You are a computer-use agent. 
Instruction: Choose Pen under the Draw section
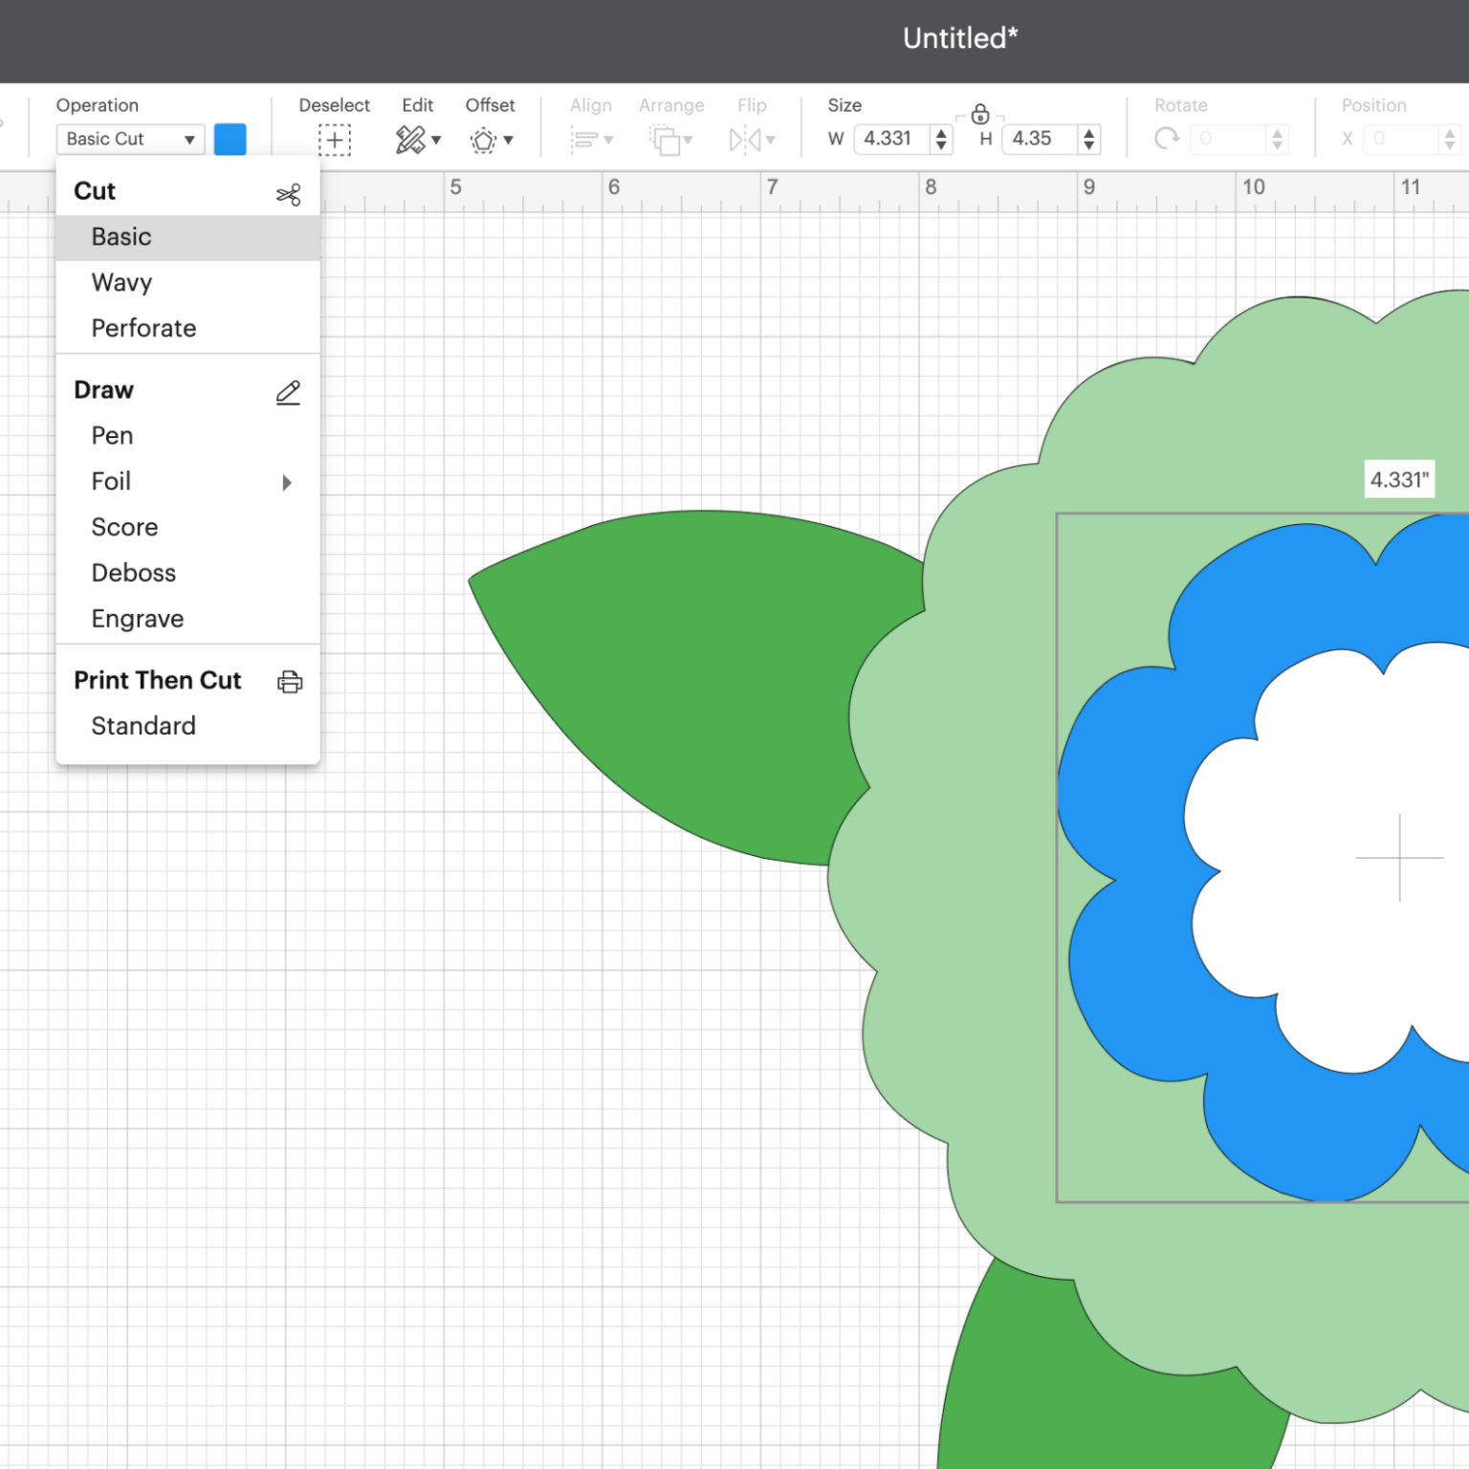pyautogui.click(x=112, y=436)
